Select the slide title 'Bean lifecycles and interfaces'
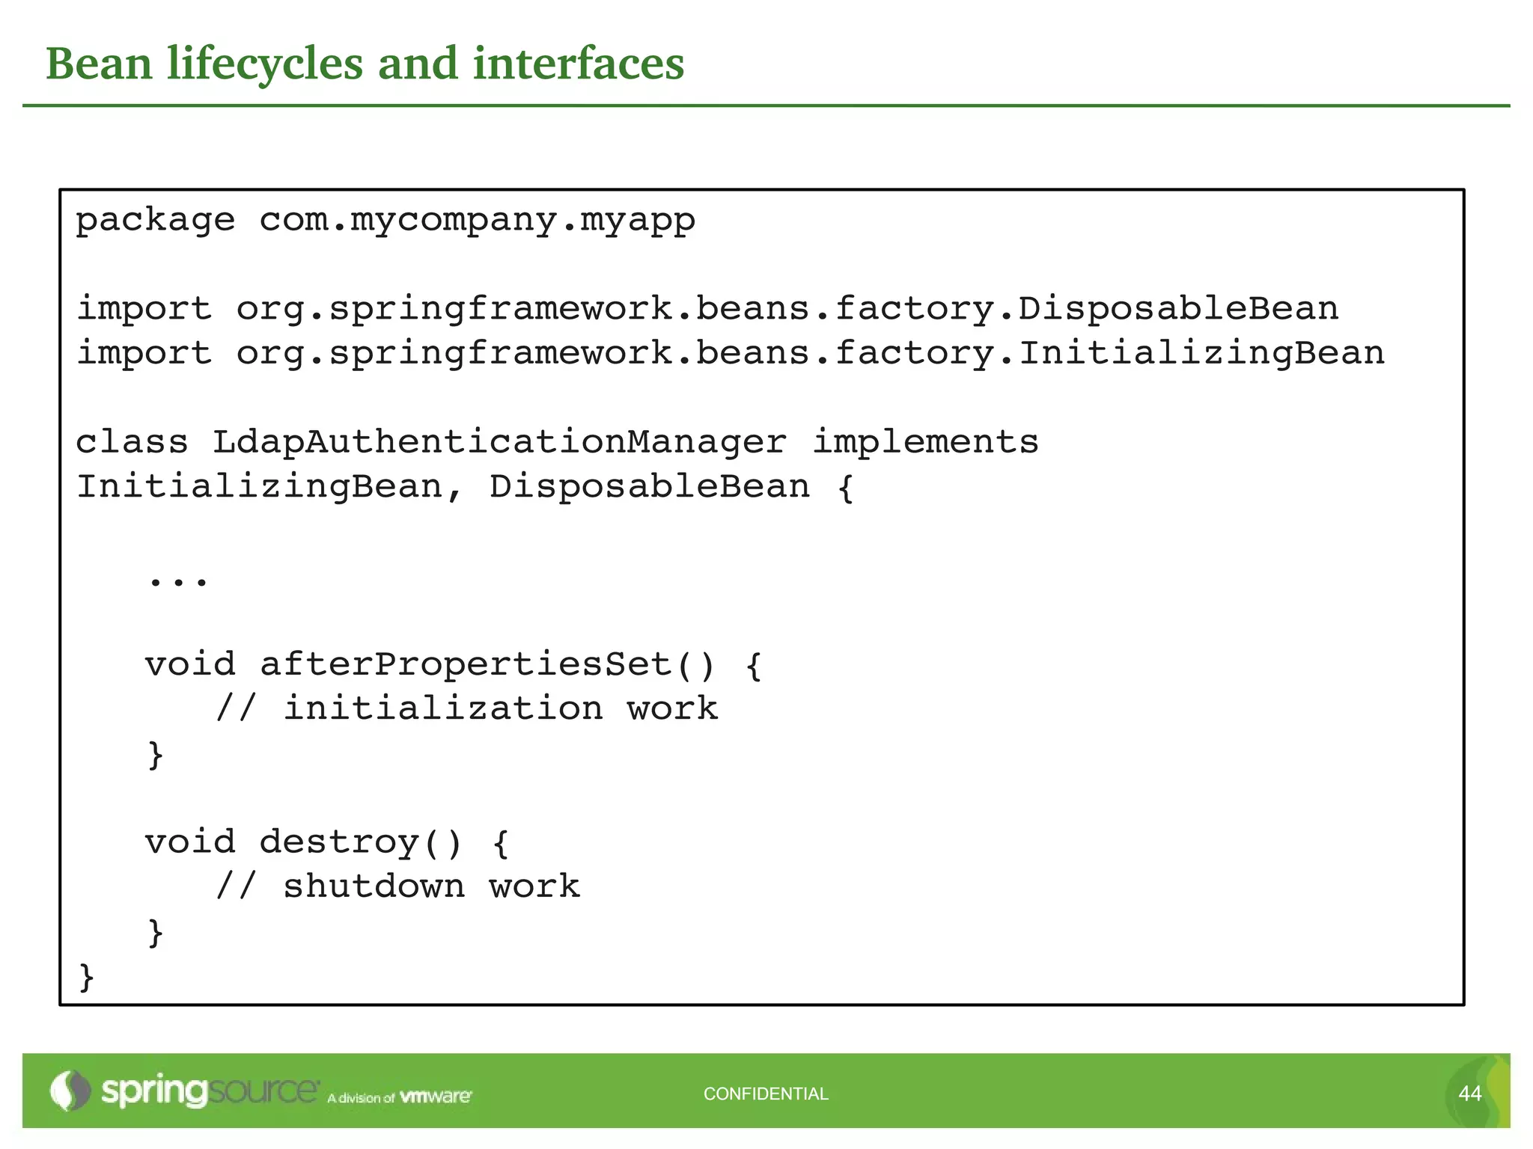The height and width of the screenshot is (1149, 1533). point(365,63)
